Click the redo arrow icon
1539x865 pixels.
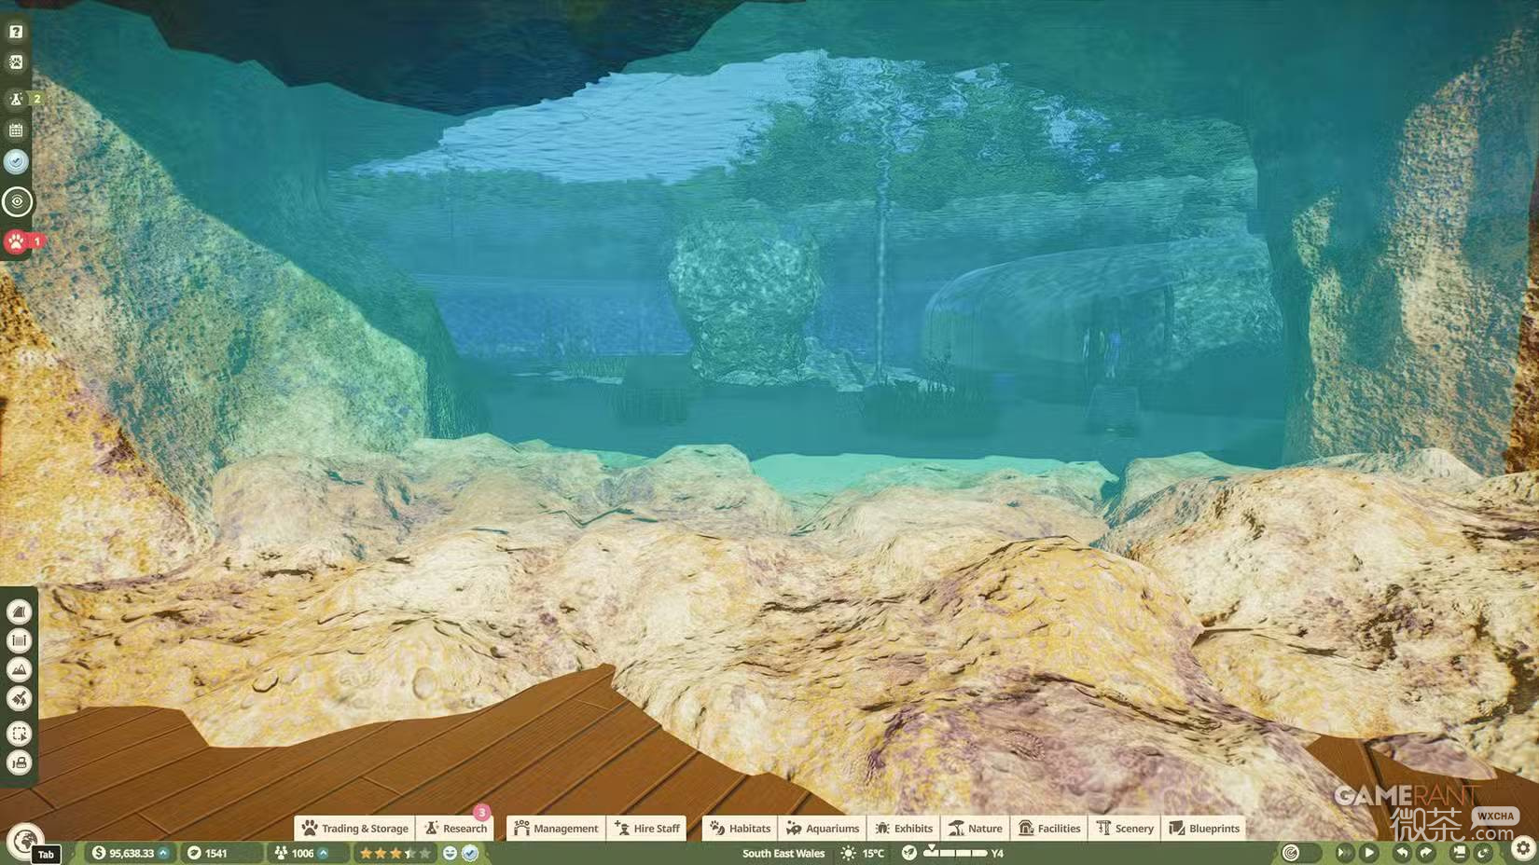point(1426,852)
